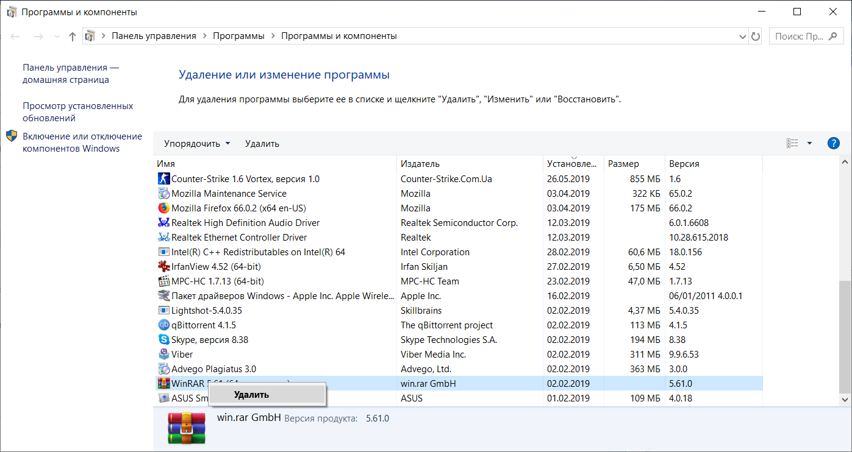Expand view options dropdown arrow
Screen dimensions: 852x452
pos(809,143)
